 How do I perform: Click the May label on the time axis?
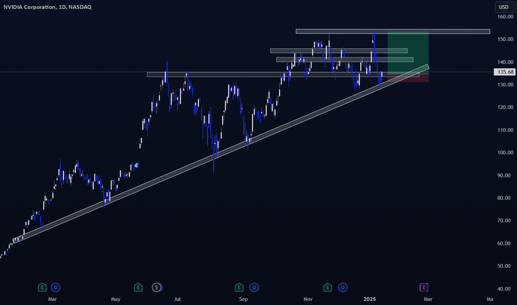tap(115, 299)
